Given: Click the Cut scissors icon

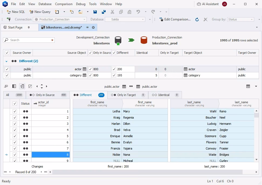Looking at the screenshot, I should click(x=112, y=12).
